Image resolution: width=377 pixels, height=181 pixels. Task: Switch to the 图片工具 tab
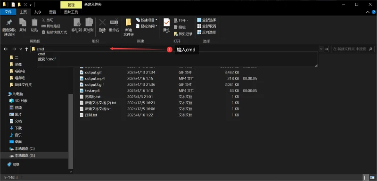point(71,12)
